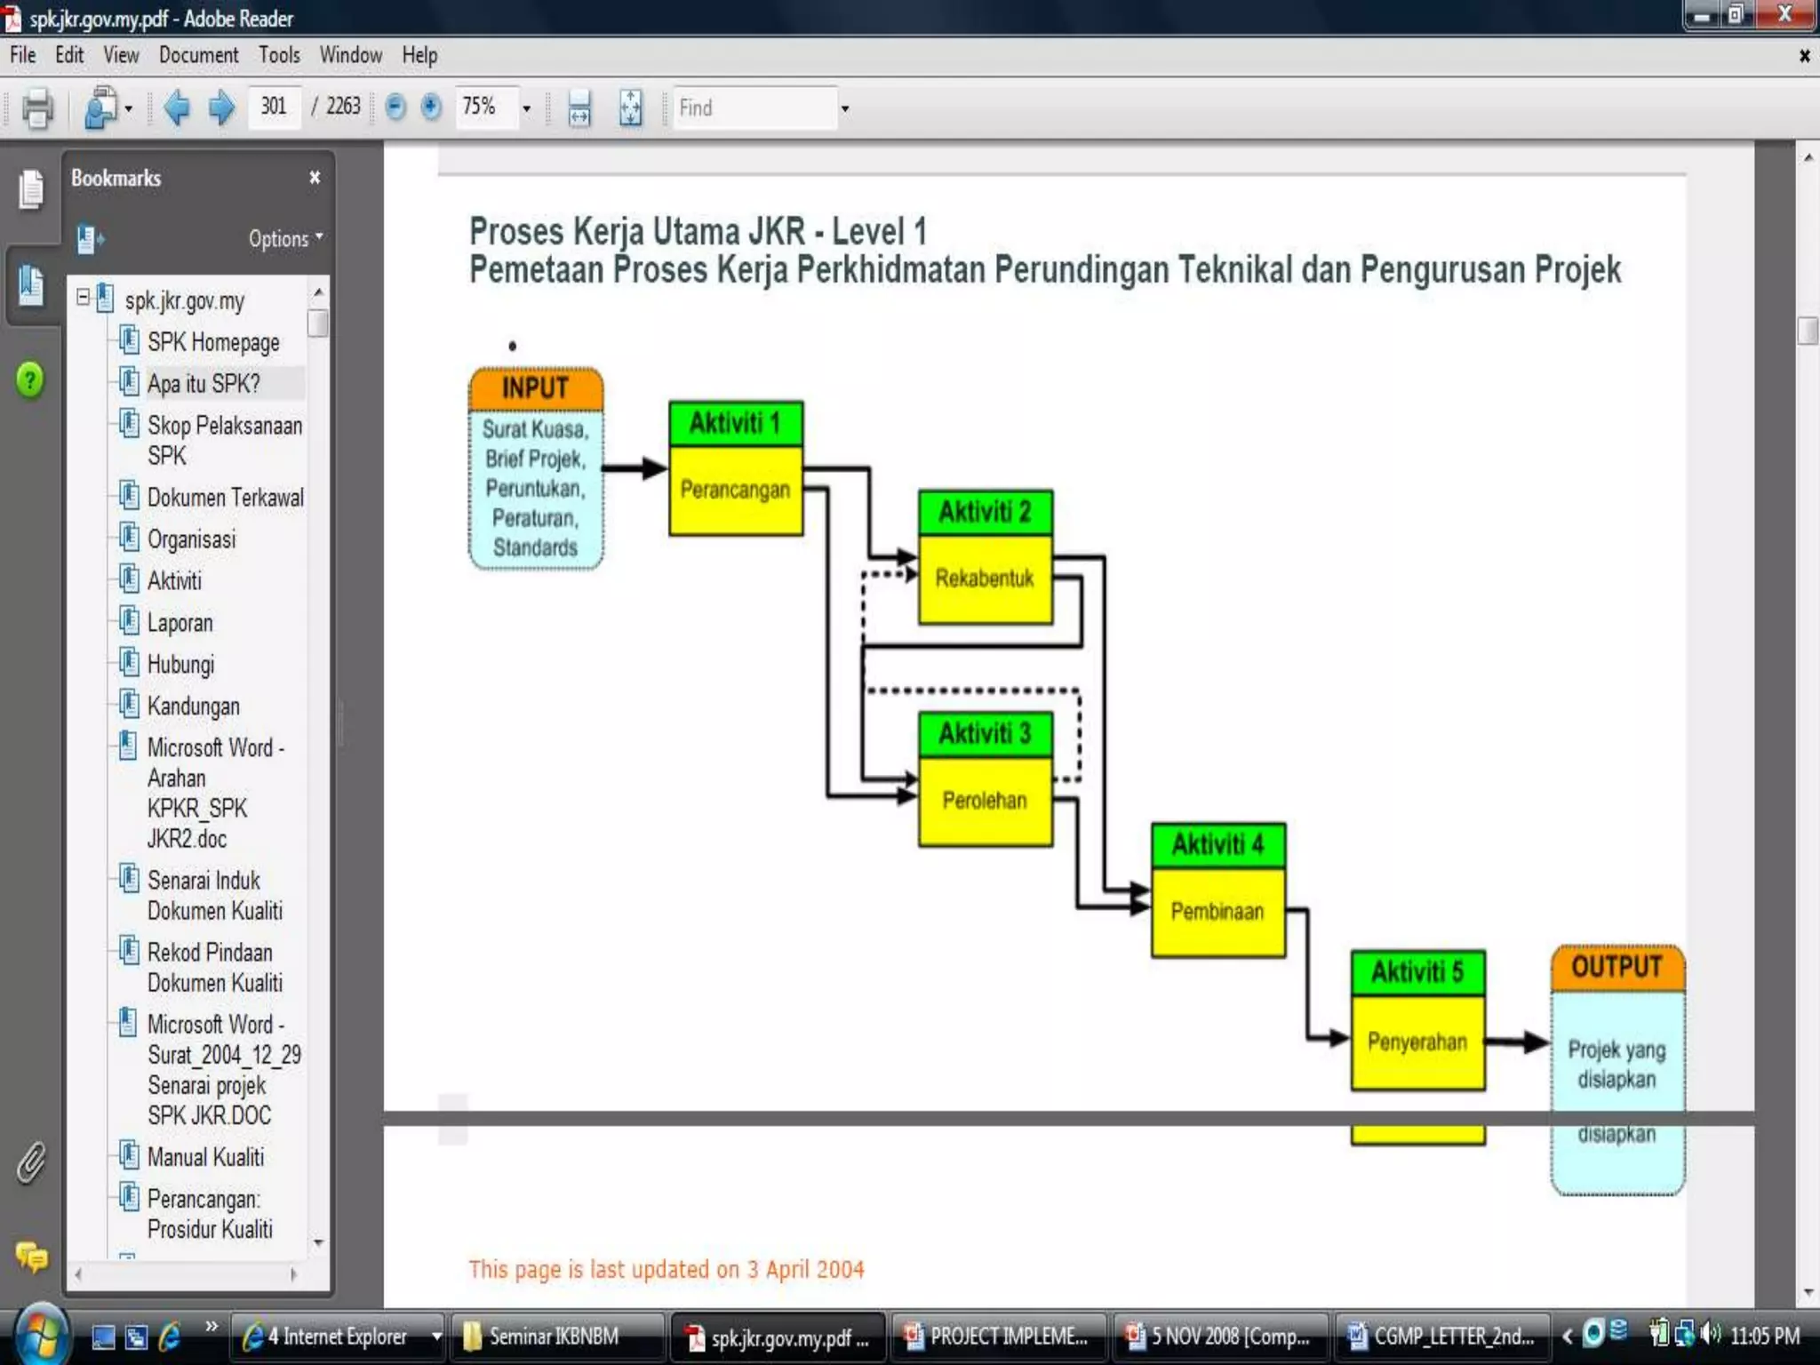The width and height of the screenshot is (1820, 1365).
Task: Open the Organisasi bookmark
Action: [191, 539]
